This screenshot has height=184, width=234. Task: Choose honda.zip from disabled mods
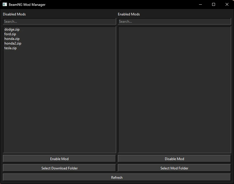12,39
